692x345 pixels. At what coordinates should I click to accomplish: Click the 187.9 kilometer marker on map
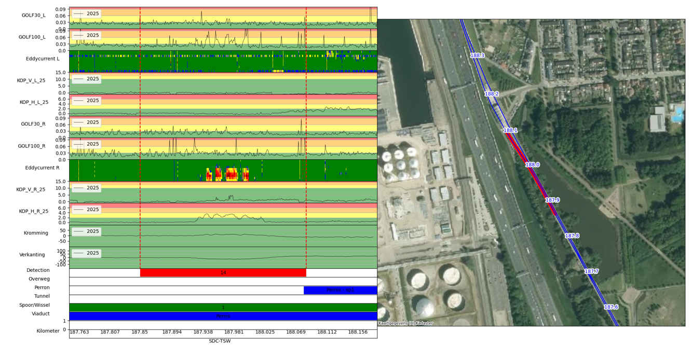pyautogui.click(x=553, y=200)
